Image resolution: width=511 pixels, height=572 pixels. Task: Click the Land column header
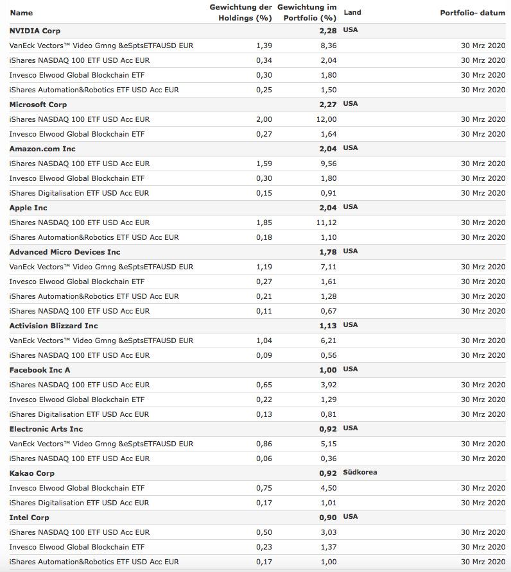pyautogui.click(x=352, y=12)
